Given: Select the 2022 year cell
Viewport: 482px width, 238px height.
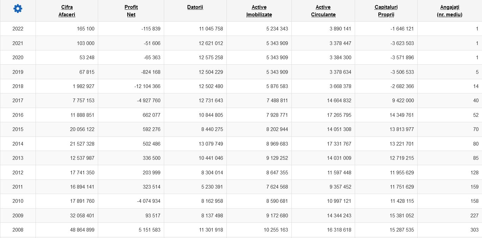Looking at the screenshot, I should pos(18,29).
